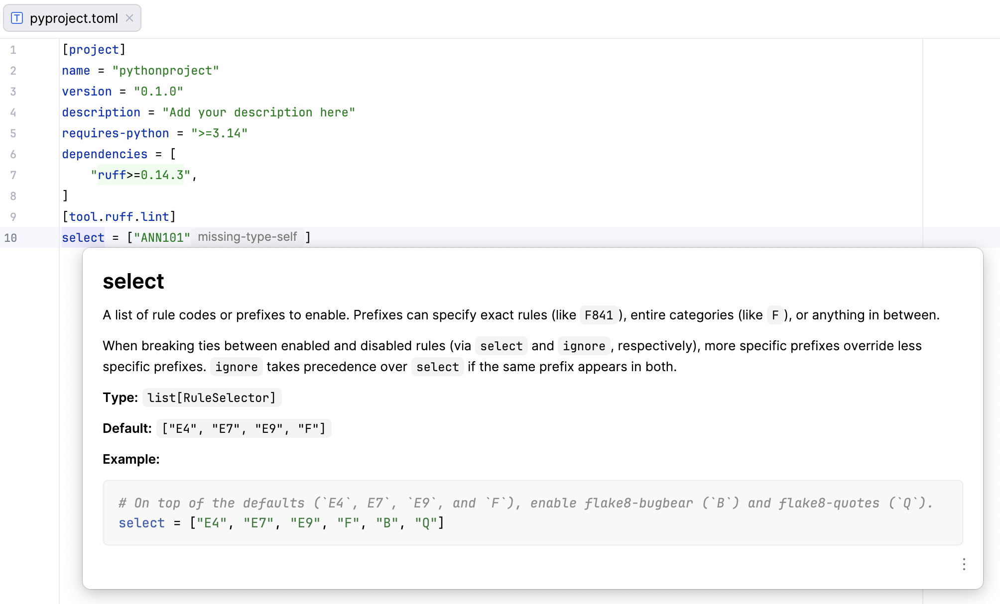Close the pyproject.toml tab
The width and height of the screenshot is (1000, 604).
(x=129, y=18)
